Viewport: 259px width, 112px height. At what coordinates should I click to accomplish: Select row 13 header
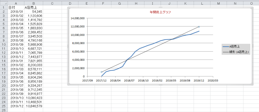tap(4, 57)
